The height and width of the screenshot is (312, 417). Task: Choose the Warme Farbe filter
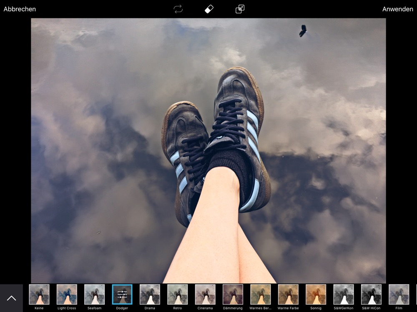[x=288, y=295]
